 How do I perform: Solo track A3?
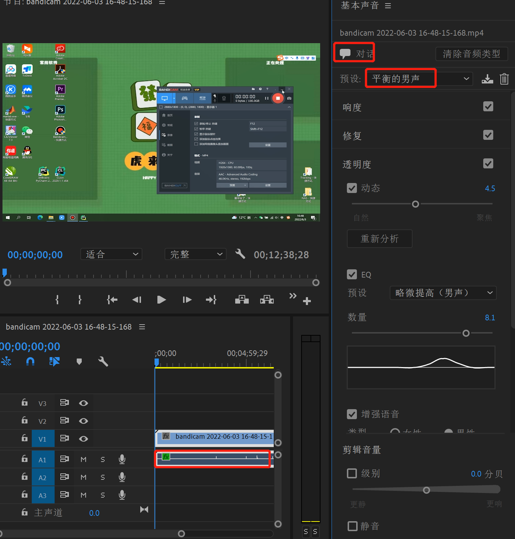pyautogui.click(x=103, y=495)
